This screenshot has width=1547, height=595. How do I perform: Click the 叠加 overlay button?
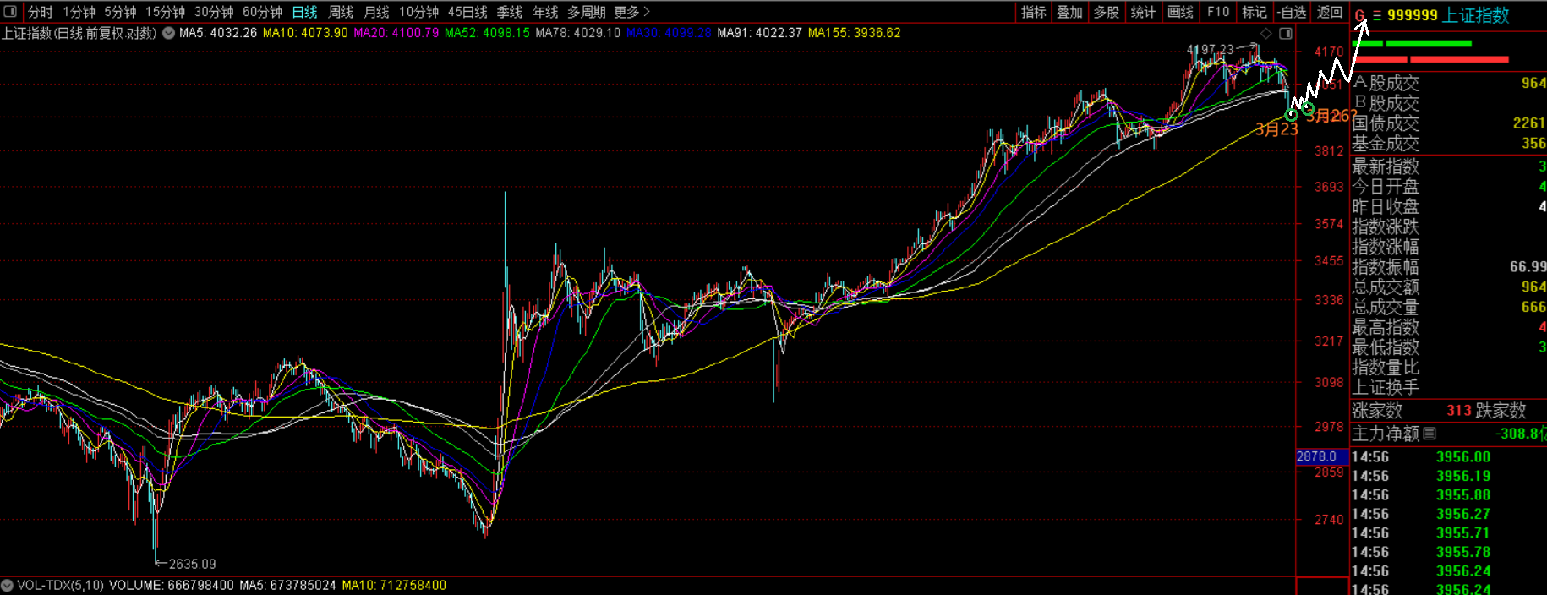click(x=1069, y=12)
